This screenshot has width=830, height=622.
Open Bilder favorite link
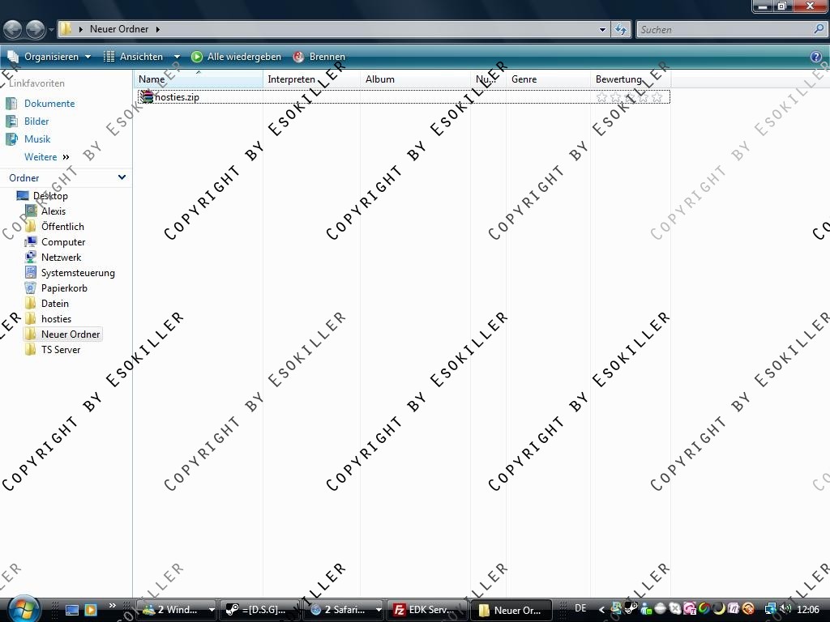[36, 121]
